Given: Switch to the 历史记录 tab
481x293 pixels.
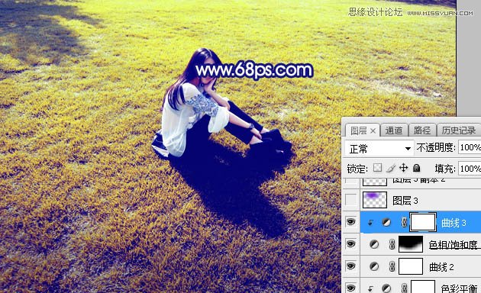Looking at the screenshot, I should 459,130.
